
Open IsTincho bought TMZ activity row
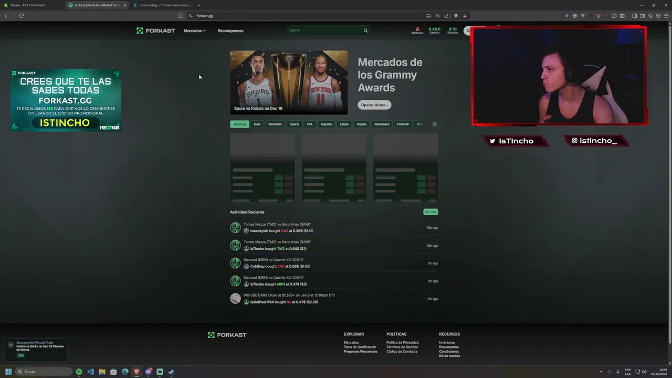click(334, 245)
